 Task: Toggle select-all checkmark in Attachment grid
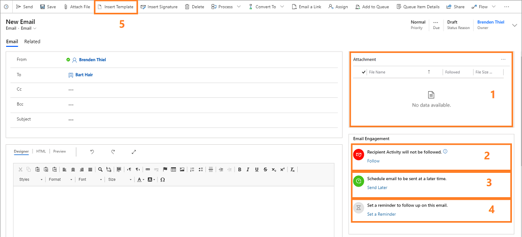pyautogui.click(x=363, y=72)
